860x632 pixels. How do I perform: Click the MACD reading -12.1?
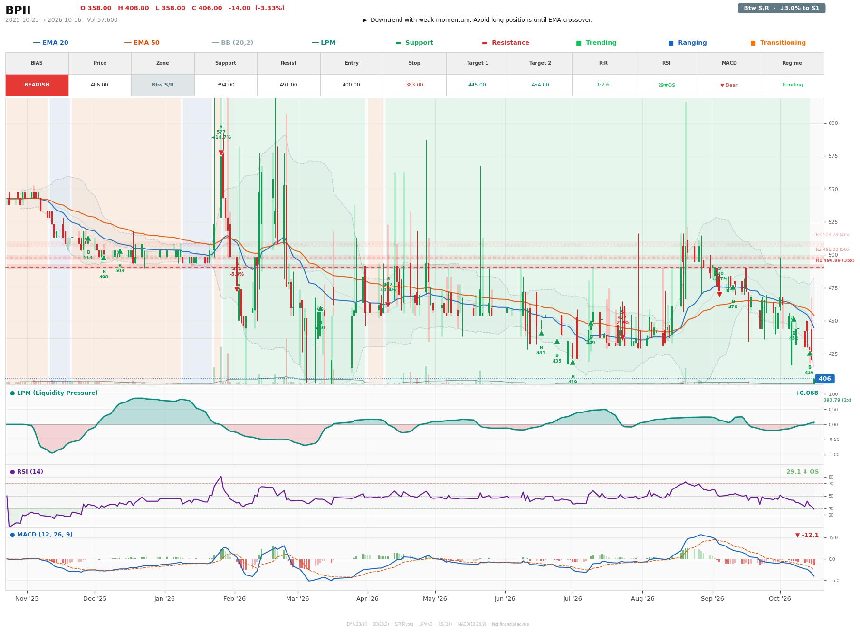click(x=807, y=535)
